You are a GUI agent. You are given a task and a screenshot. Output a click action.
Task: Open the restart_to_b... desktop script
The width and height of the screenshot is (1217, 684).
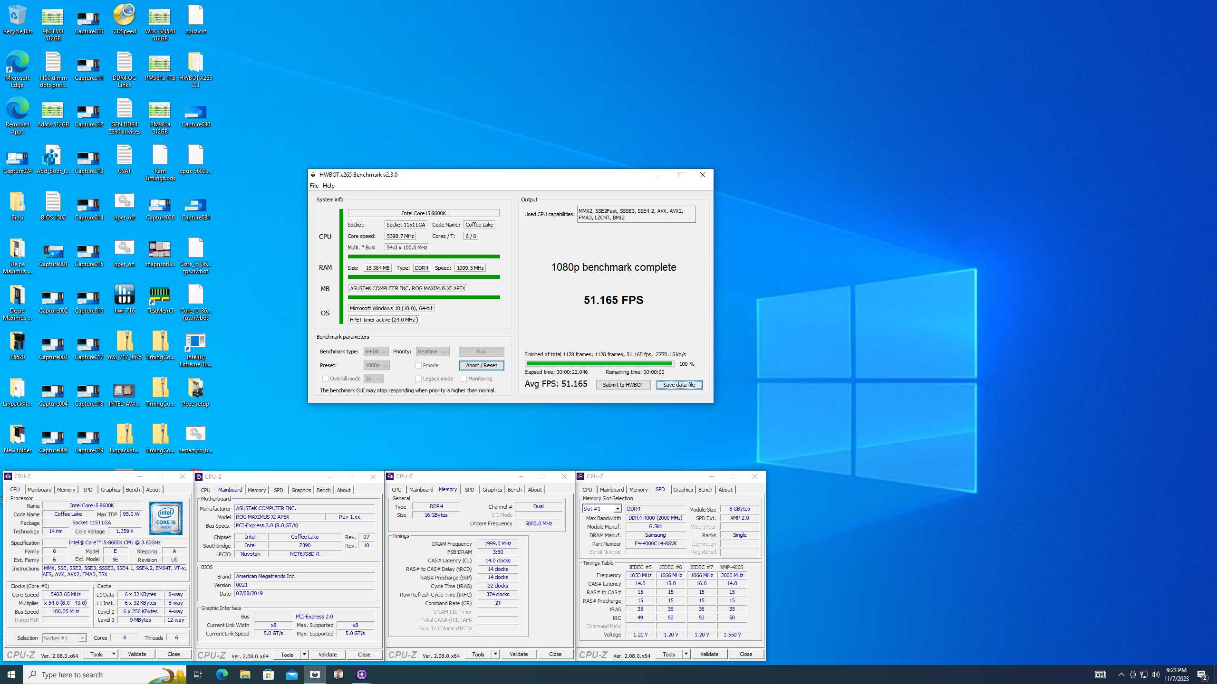coord(195,439)
